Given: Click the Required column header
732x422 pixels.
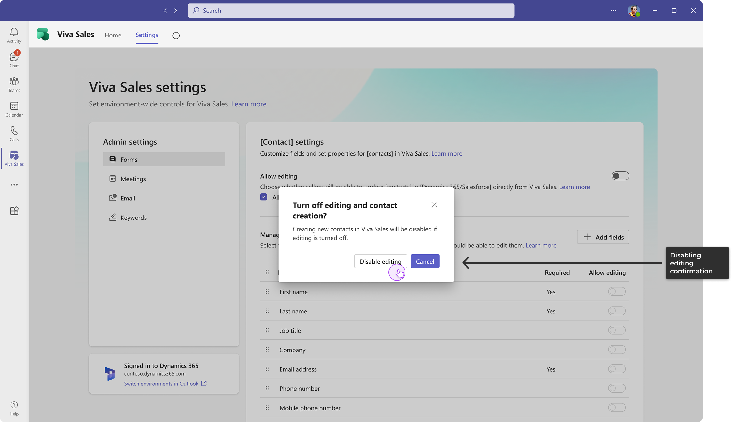Looking at the screenshot, I should [557, 273].
